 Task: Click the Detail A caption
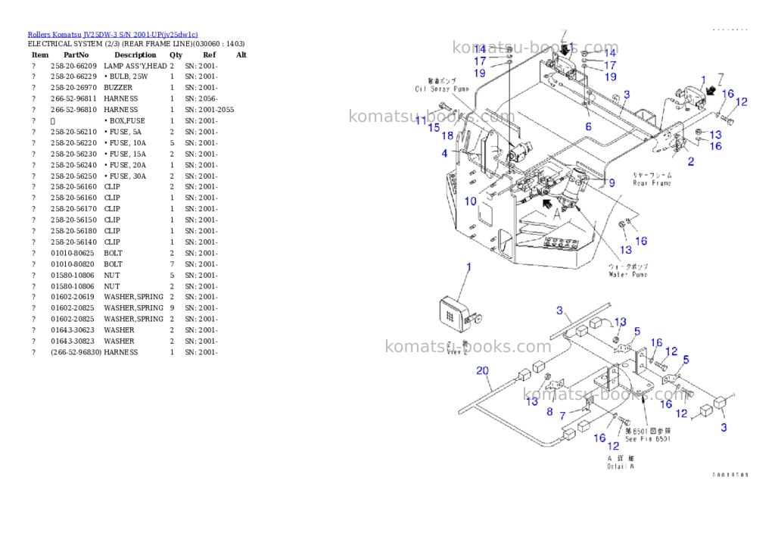[621, 466]
